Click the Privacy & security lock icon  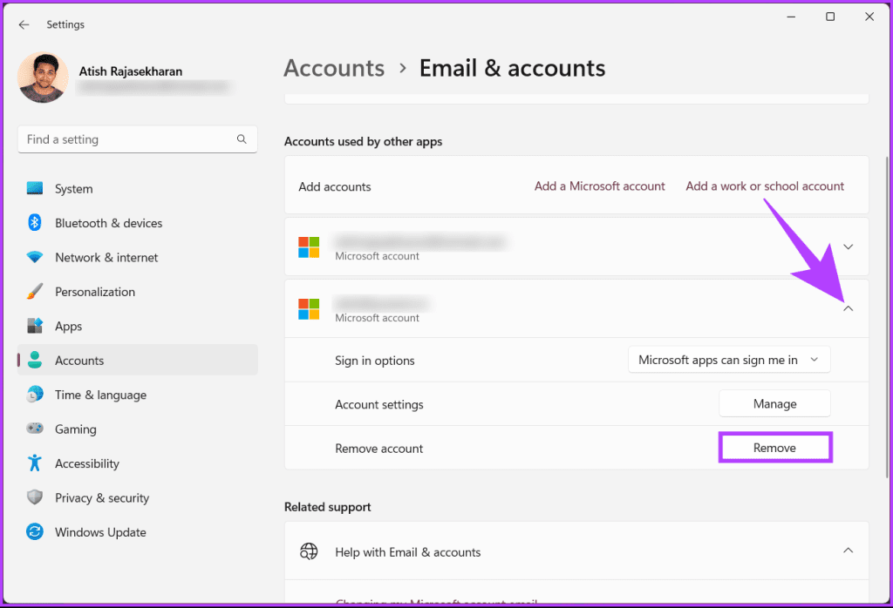pyautogui.click(x=35, y=497)
